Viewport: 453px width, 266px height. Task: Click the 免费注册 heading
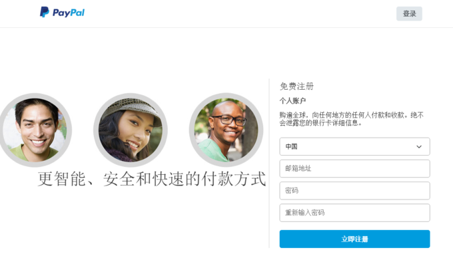point(296,86)
